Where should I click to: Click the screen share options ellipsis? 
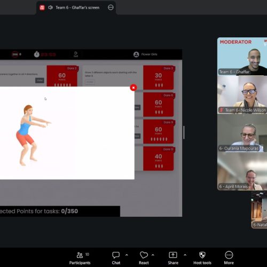tap(111, 7)
